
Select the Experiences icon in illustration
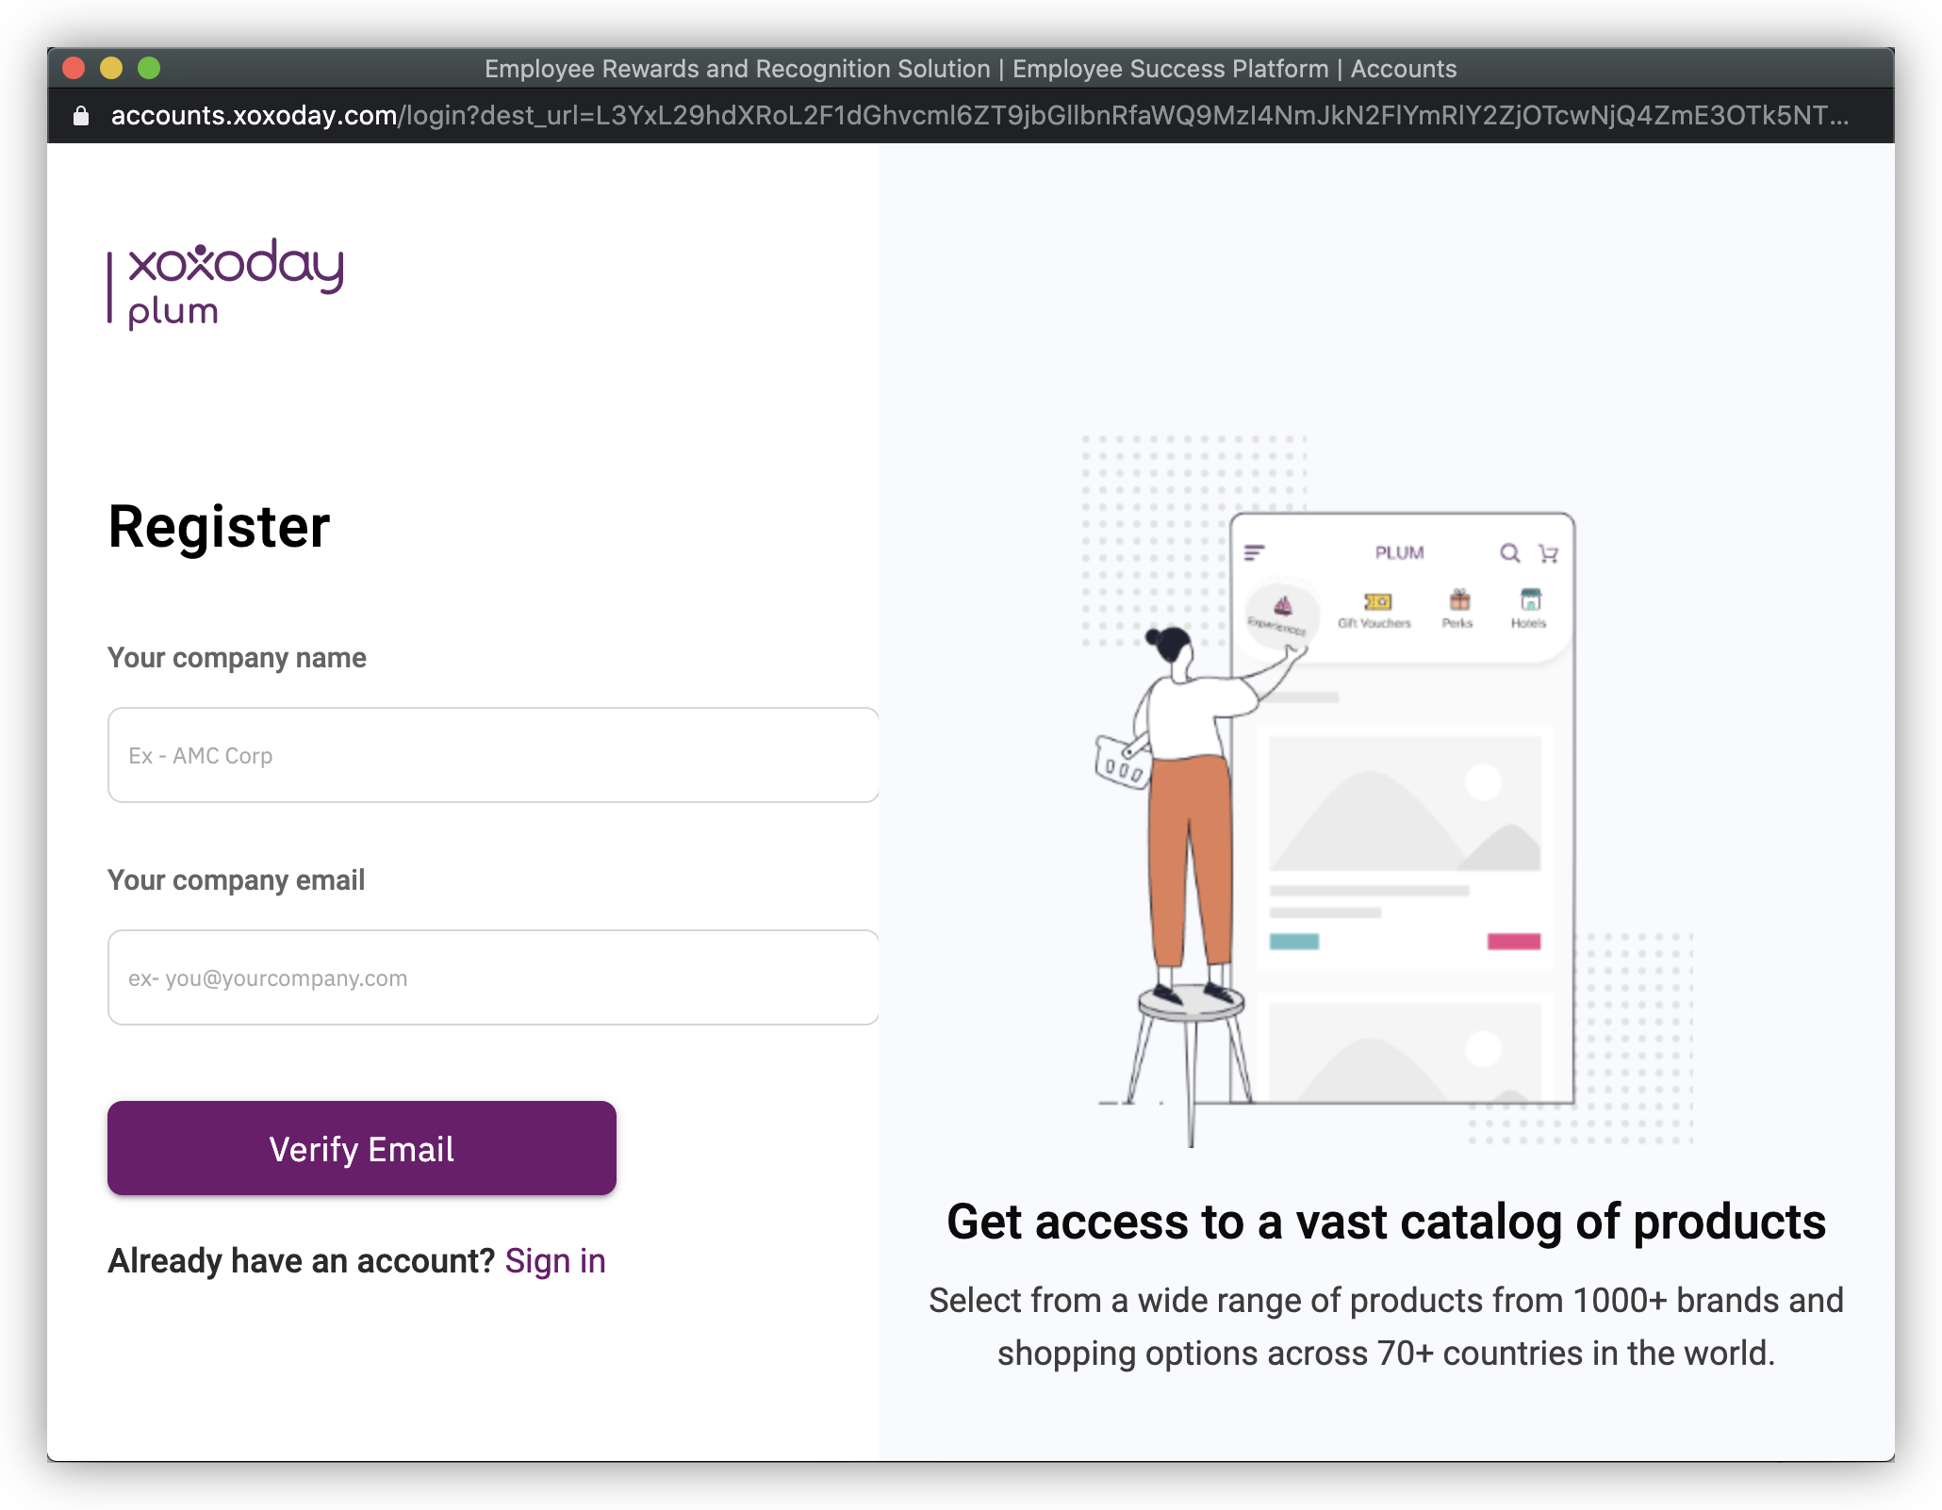tap(1282, 606)
